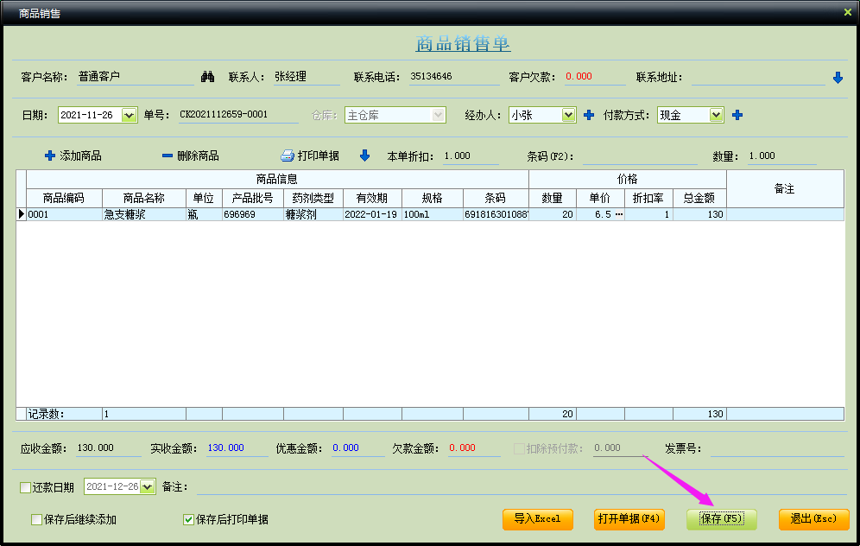
Task: Click the 优惠金额 field
Action: [x=358, y=448]
